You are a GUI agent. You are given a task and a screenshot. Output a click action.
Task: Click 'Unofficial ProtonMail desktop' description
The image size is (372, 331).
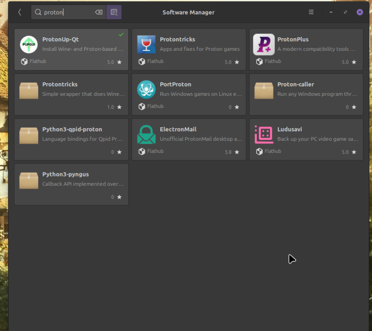201,139
